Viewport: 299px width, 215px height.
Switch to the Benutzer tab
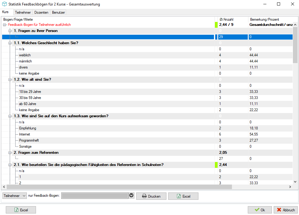pos(58,12)
